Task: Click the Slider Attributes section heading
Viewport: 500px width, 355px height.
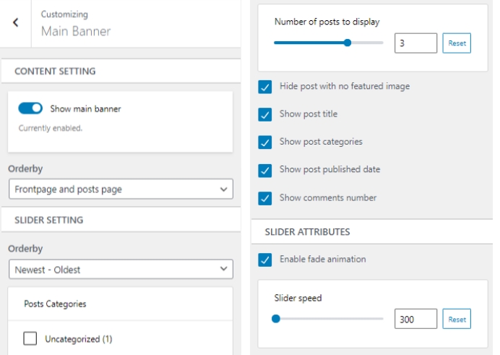Action: coord(307,232)
